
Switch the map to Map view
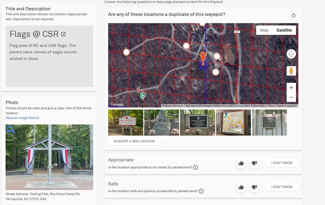click(x=264, y=30)
